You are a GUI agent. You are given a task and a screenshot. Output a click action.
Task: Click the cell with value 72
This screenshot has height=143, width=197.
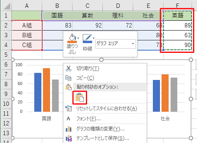[x=118, y=25]
